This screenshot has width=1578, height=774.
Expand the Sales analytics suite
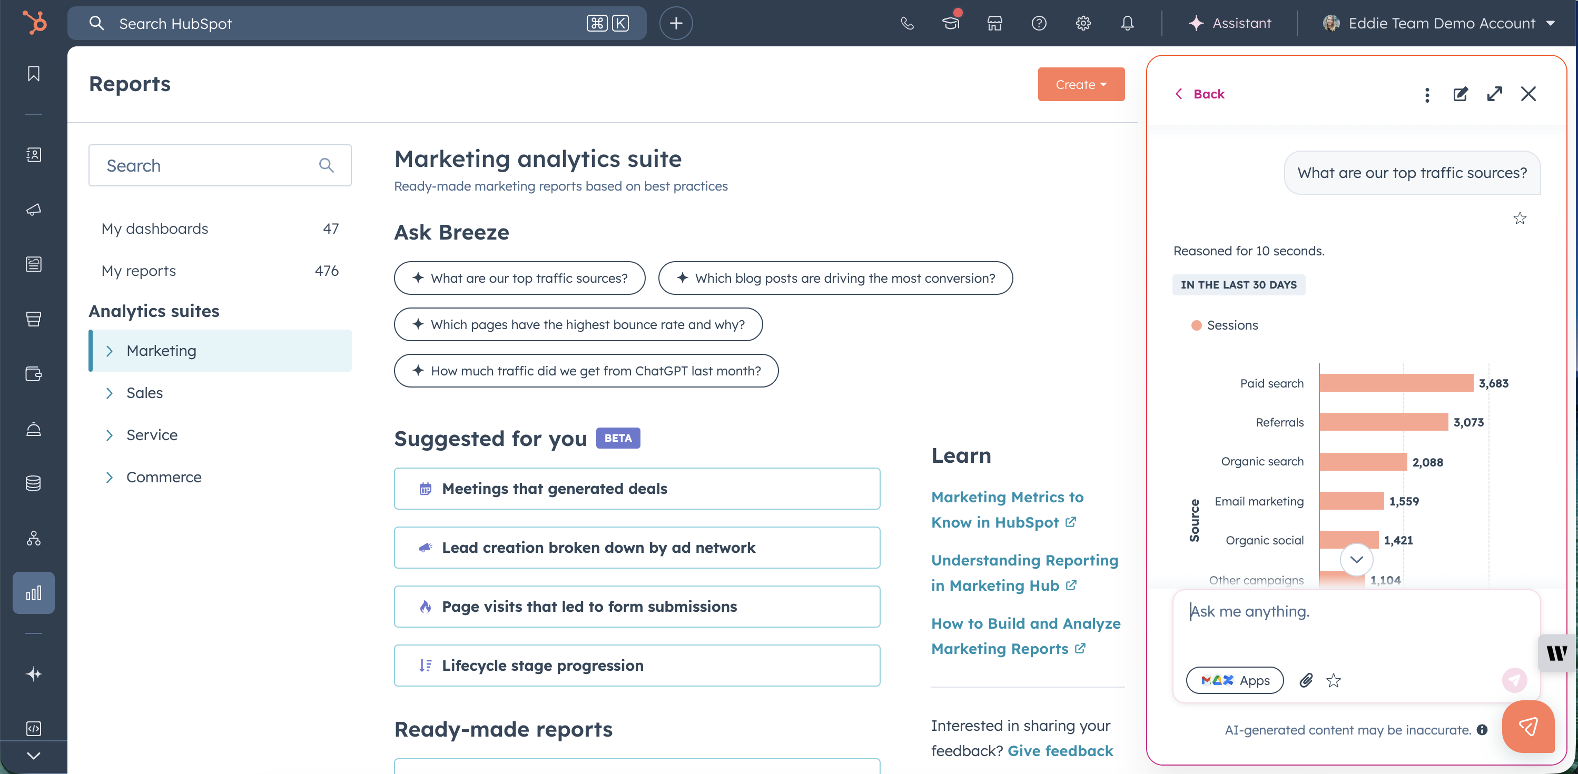click(x=144, y=392)
